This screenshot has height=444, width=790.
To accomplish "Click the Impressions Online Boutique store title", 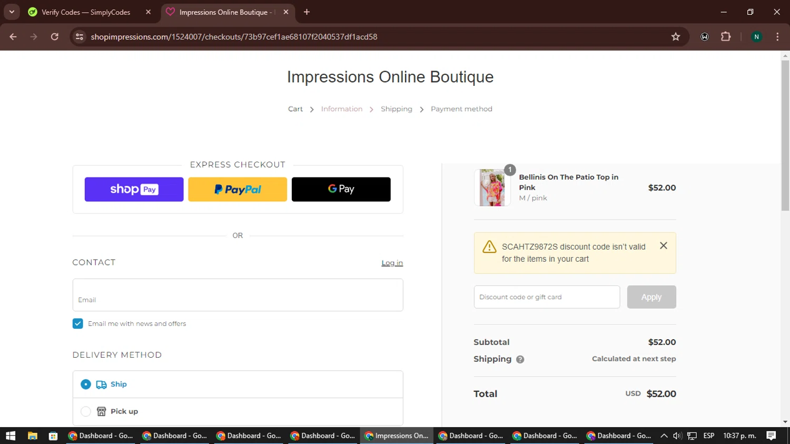I will (x=390, y=77).
